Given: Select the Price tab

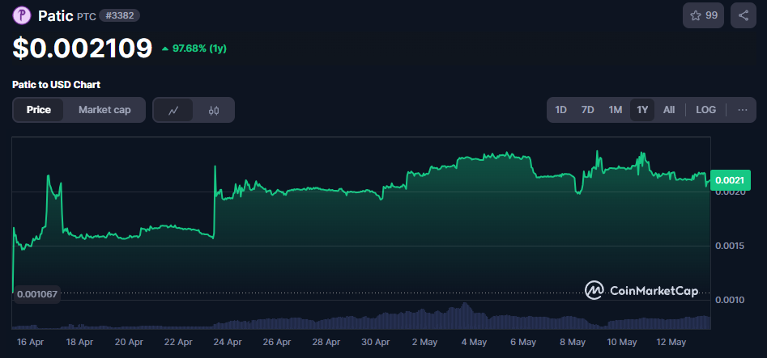Looking at the screenshot, I should click(x=39, y=110).
